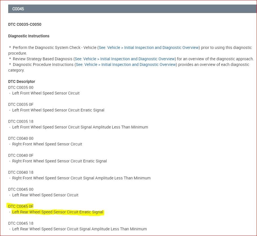Image resolution: width=257 pixels, height=236 pixels.
Task: Select Right Front Wheel Speed Sensor Circuit line
Action: [x=47, y=144]
